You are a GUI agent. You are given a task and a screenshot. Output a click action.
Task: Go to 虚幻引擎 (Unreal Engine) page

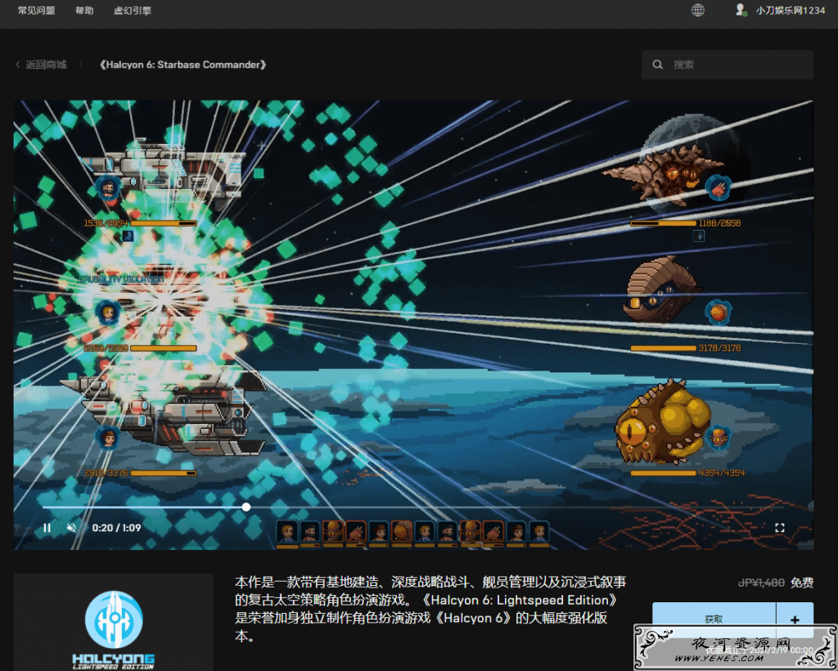pyautogui.click(x=133, y=11)
